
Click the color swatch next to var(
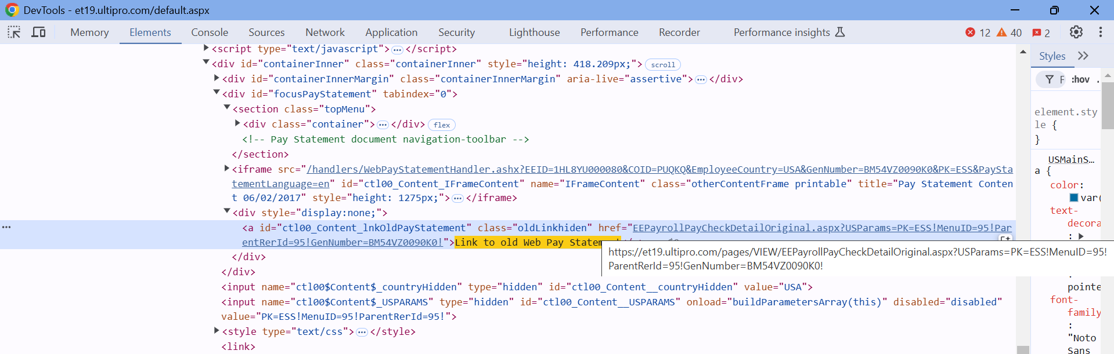coord(1074,198)
